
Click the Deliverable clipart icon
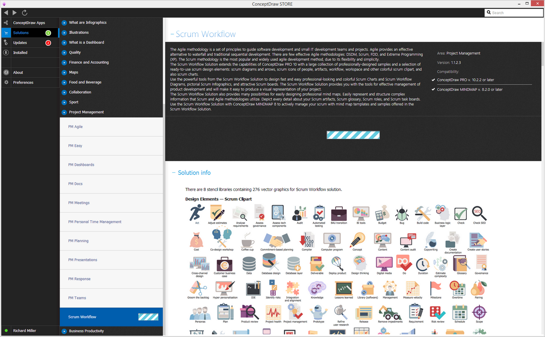[x=317, y=263]
